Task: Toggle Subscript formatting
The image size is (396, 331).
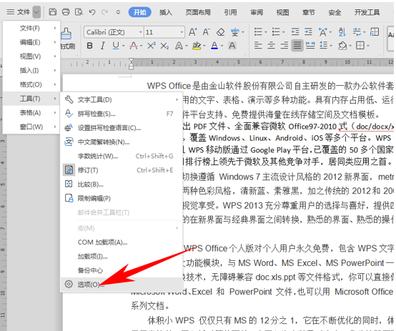Action: [x=164, y=46]
